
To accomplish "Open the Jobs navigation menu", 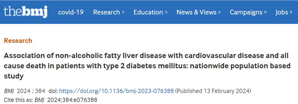I will pos(282,12).
